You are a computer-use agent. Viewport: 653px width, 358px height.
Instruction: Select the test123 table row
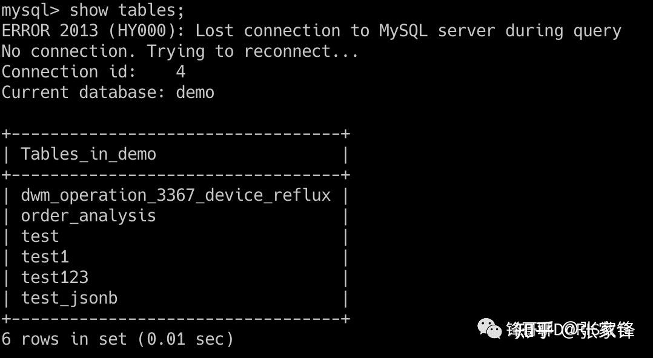point(175,278)
